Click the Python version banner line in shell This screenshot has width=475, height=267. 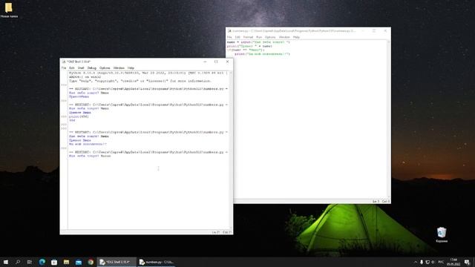click(148, 73)
